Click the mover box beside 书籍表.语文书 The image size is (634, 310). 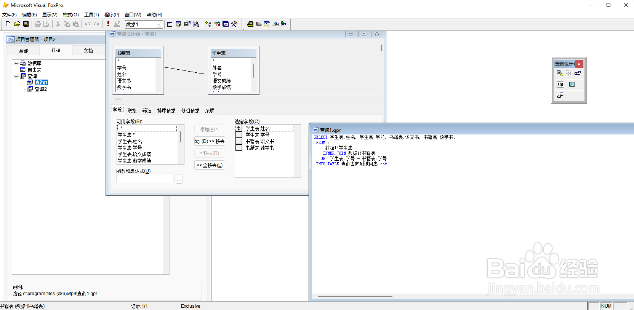[239, 141]
